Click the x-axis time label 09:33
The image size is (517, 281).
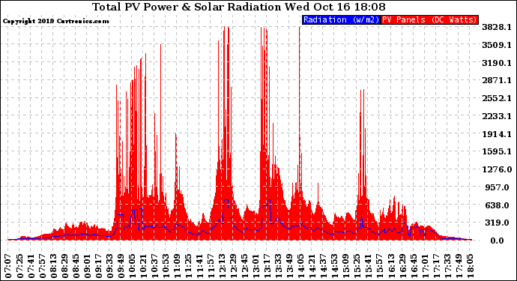tap(109, 266)
